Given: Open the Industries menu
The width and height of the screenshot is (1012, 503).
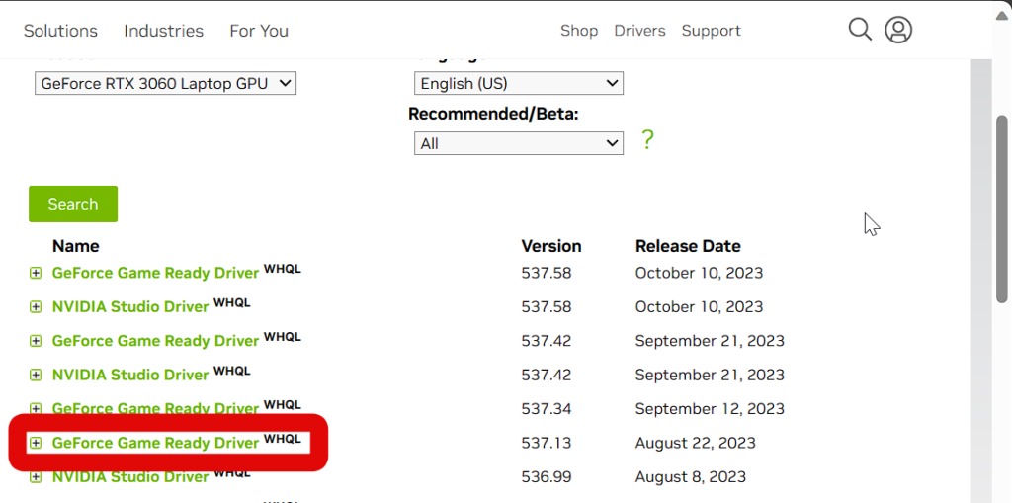Looking at the screenshot, I should pos(163,31).
